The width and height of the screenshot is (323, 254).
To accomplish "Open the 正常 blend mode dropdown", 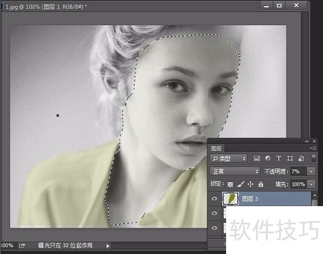I will 235,172.
